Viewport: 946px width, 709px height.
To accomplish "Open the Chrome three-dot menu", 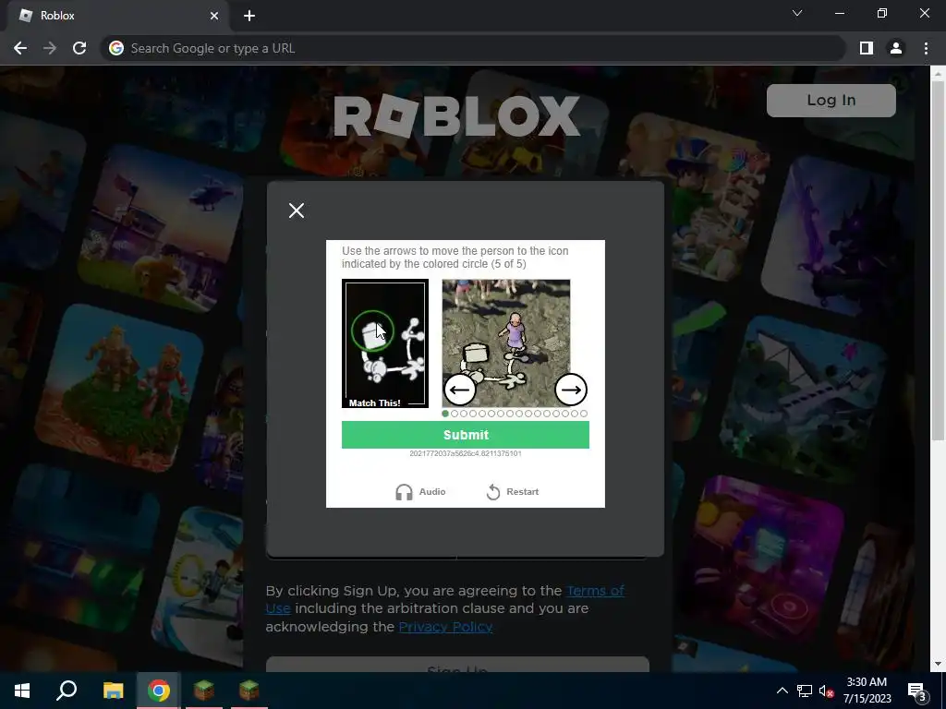I will (926, 48).
